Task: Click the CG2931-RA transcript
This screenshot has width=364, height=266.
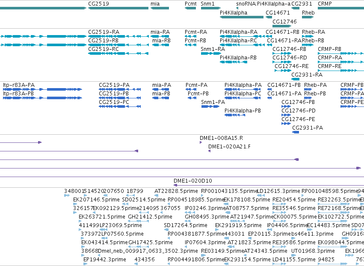Action: [x=295, y=79]
